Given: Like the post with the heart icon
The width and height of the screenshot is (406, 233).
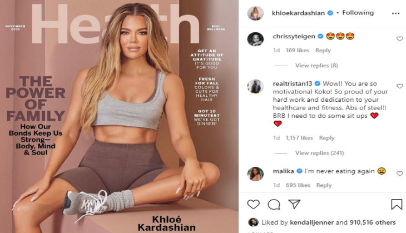Looking at the screenshot, I should [253, 204].
